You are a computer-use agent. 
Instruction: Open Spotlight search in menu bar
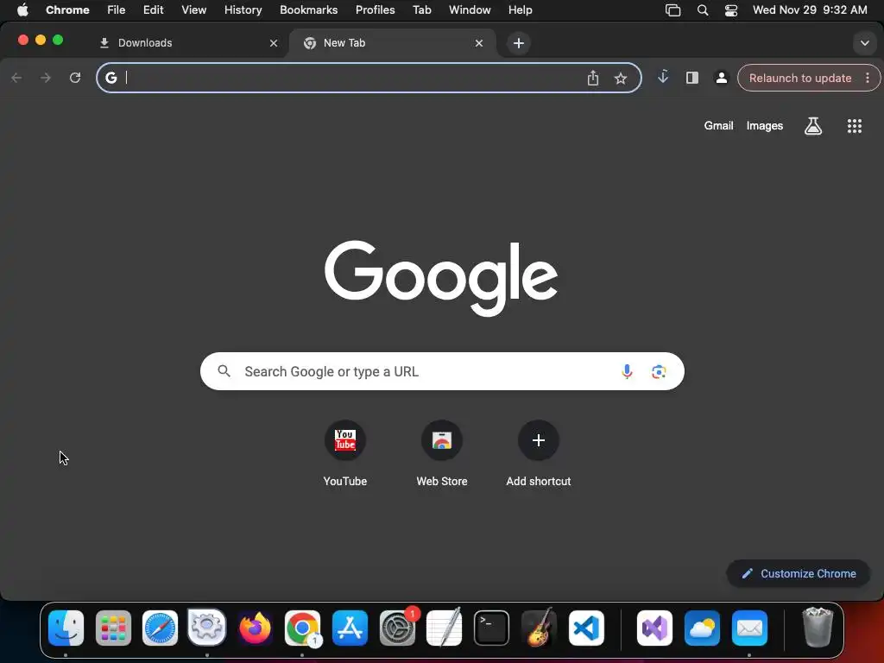(703, 10)
